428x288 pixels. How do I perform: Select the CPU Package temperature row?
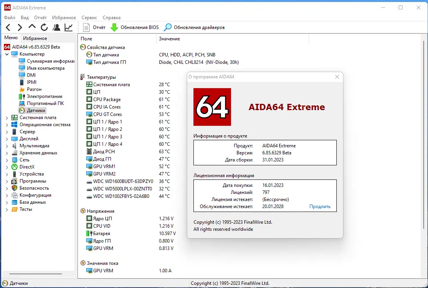click(128, 100)
